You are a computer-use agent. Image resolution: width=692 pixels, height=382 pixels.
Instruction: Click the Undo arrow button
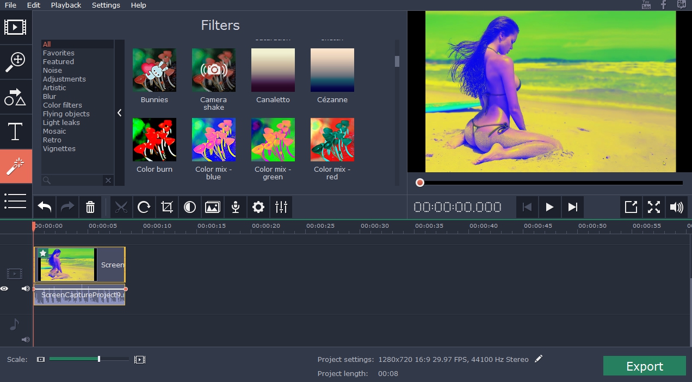[45, 207]
